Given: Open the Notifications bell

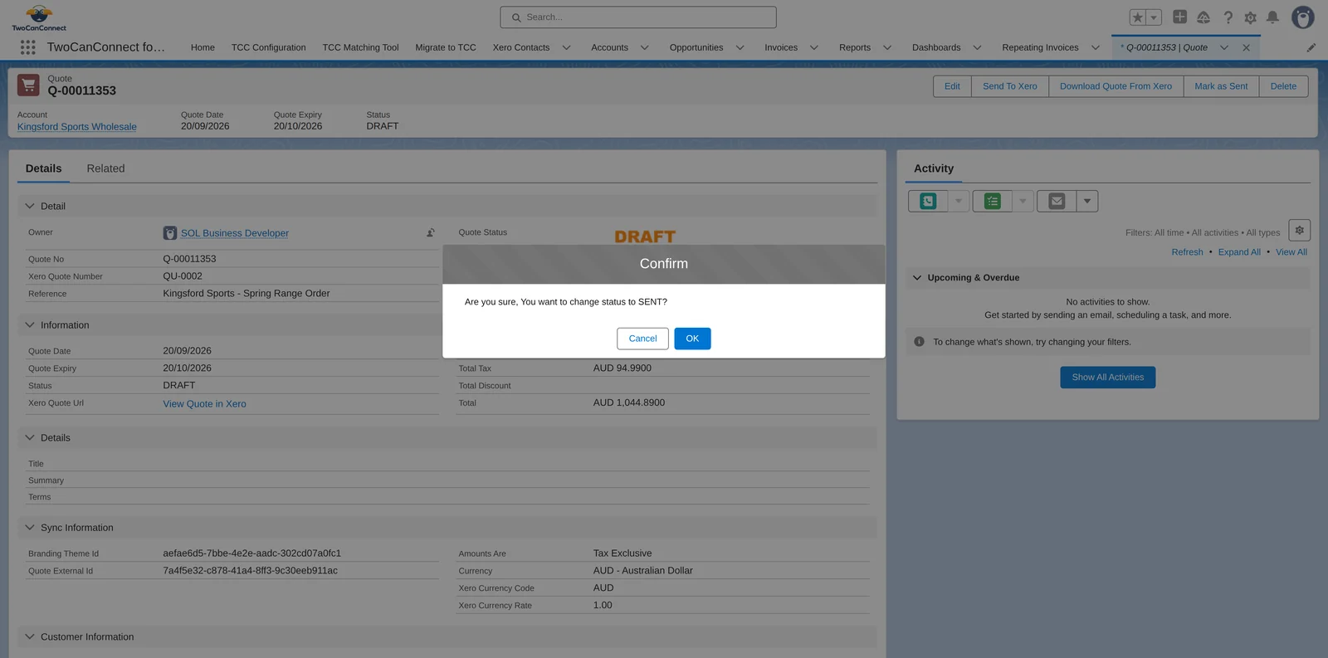Looking at the screenshot, I should (x=1272, y=17).
